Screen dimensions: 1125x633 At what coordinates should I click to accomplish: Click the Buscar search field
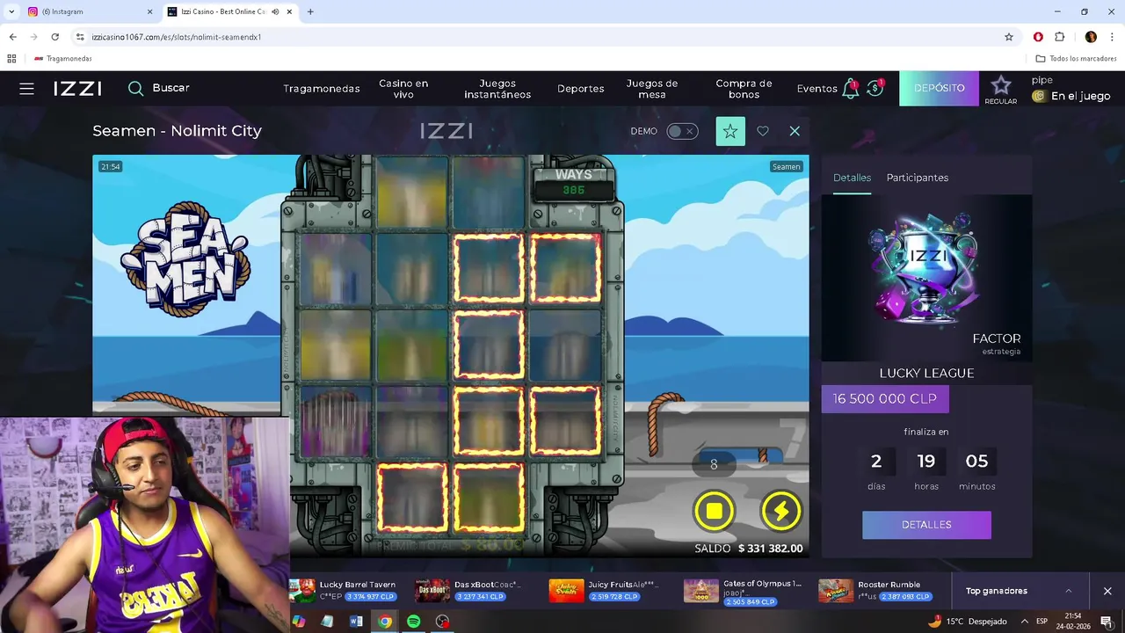[159, 88]
